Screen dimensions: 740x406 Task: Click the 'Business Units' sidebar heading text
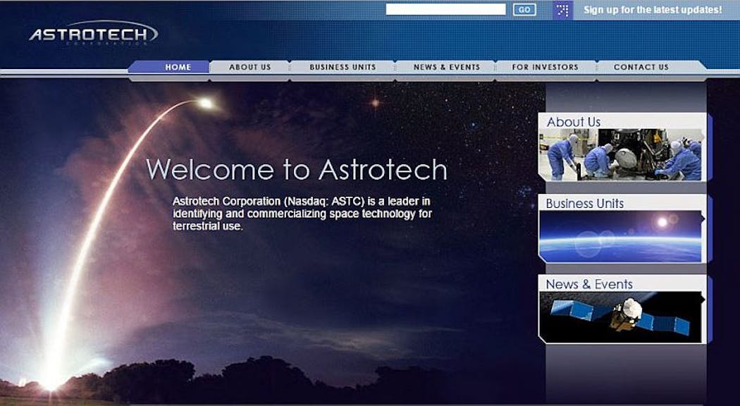[585, 203]
